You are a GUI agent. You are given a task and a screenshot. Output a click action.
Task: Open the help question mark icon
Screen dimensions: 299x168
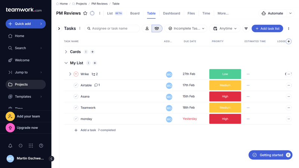tap(41, 146)
